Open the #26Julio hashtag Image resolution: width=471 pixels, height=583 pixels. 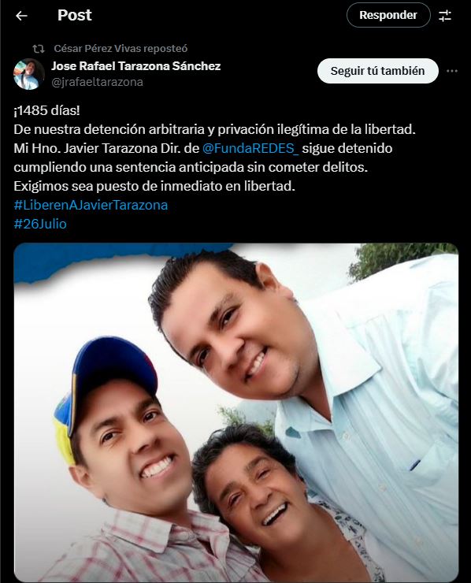(x=40, y=224)
